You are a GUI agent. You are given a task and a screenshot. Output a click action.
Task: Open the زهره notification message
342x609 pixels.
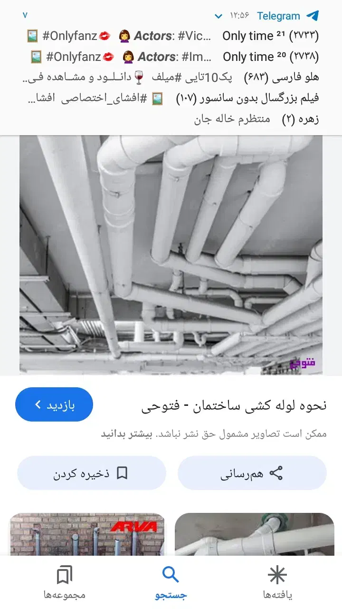click(256, 119)
